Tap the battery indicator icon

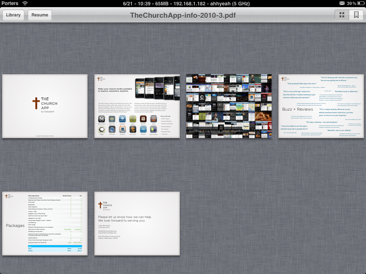coord(361,3)
